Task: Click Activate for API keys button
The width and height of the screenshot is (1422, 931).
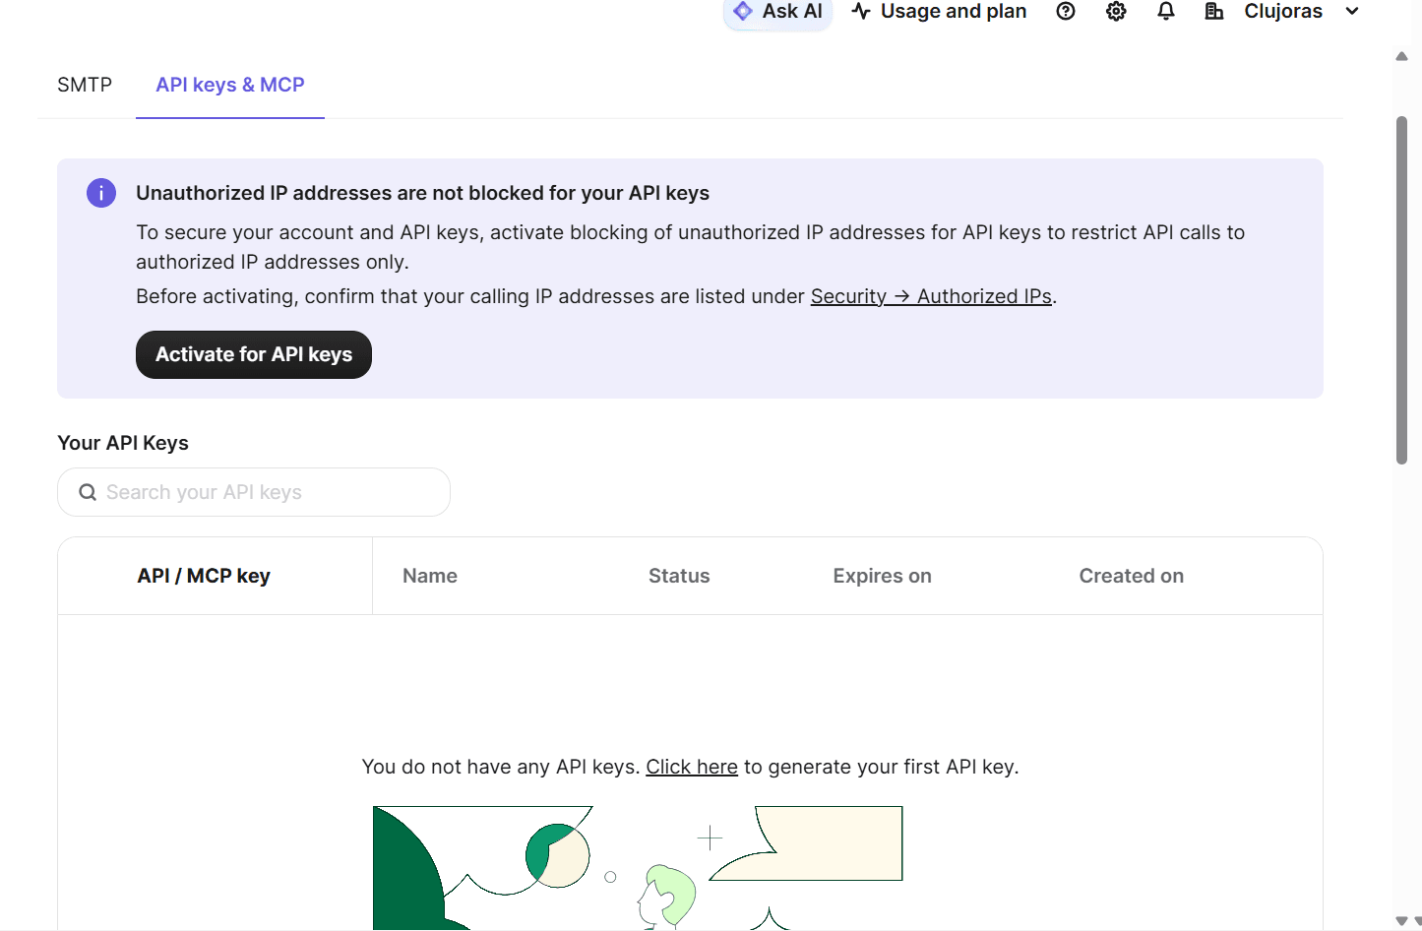Action: 254,354
